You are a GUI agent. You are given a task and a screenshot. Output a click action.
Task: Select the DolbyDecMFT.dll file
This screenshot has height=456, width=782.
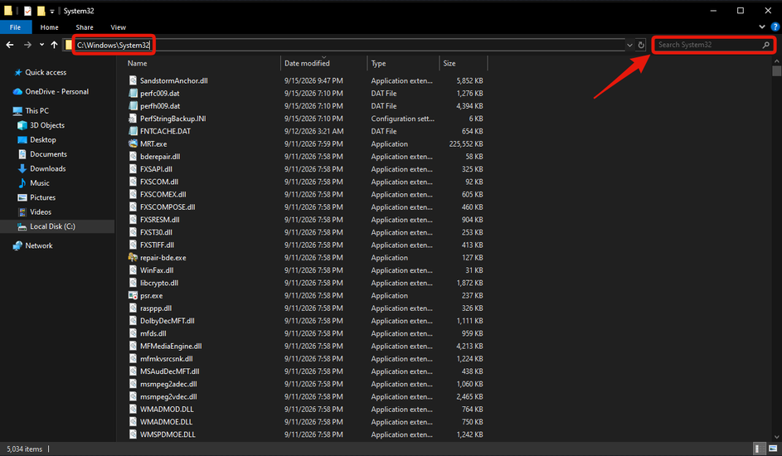[167, 321]
